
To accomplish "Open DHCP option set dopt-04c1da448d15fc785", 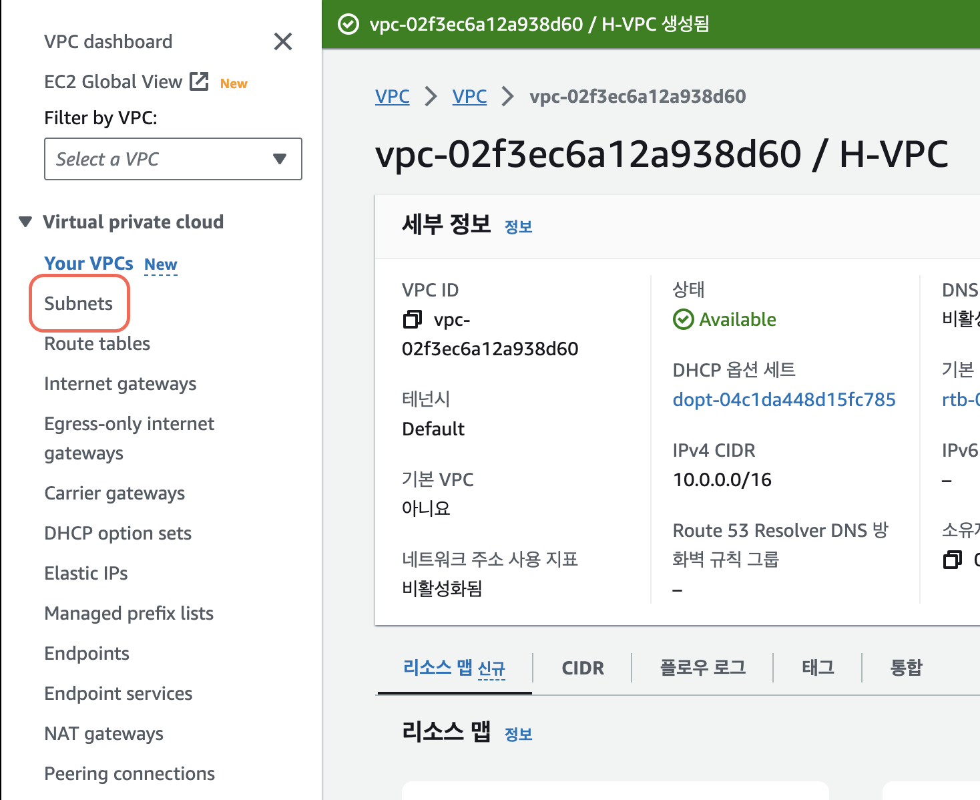I will [784, 399].
